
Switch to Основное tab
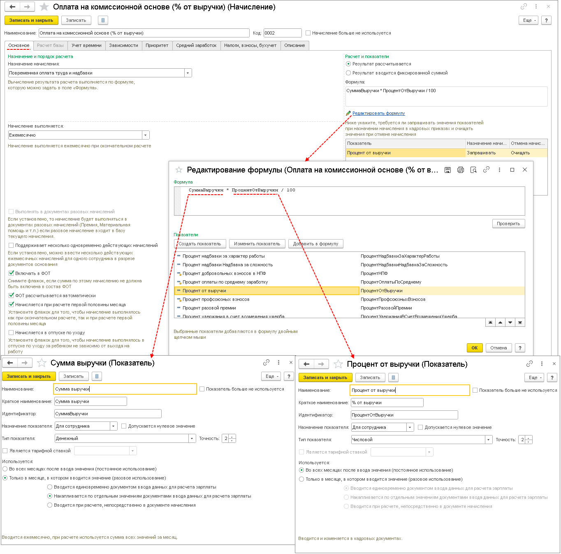(19, 45)
